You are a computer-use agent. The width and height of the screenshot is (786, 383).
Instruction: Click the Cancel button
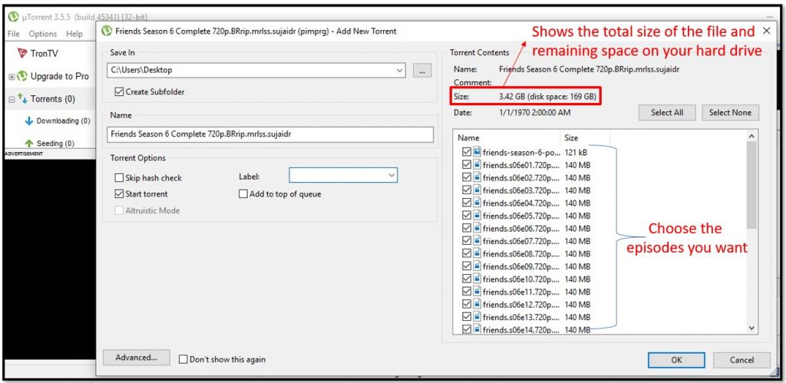click(x=741, y=360)
